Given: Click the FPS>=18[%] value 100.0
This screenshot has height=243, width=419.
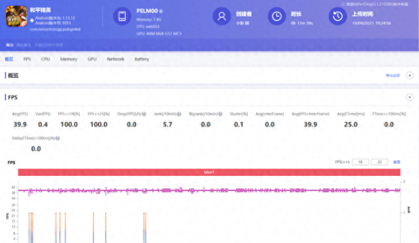Looking at the screenshot, I should pyautogui.click(x=69, y=124).
